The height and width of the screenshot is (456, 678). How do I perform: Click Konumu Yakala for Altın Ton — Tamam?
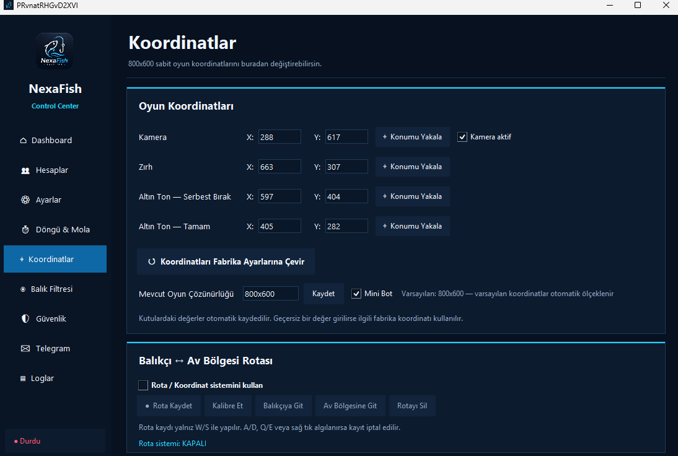(x=413, y=226)
